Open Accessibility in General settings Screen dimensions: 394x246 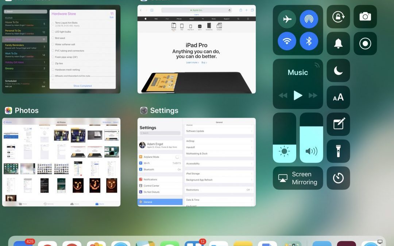pyautogui.click(x=219, y=164)
